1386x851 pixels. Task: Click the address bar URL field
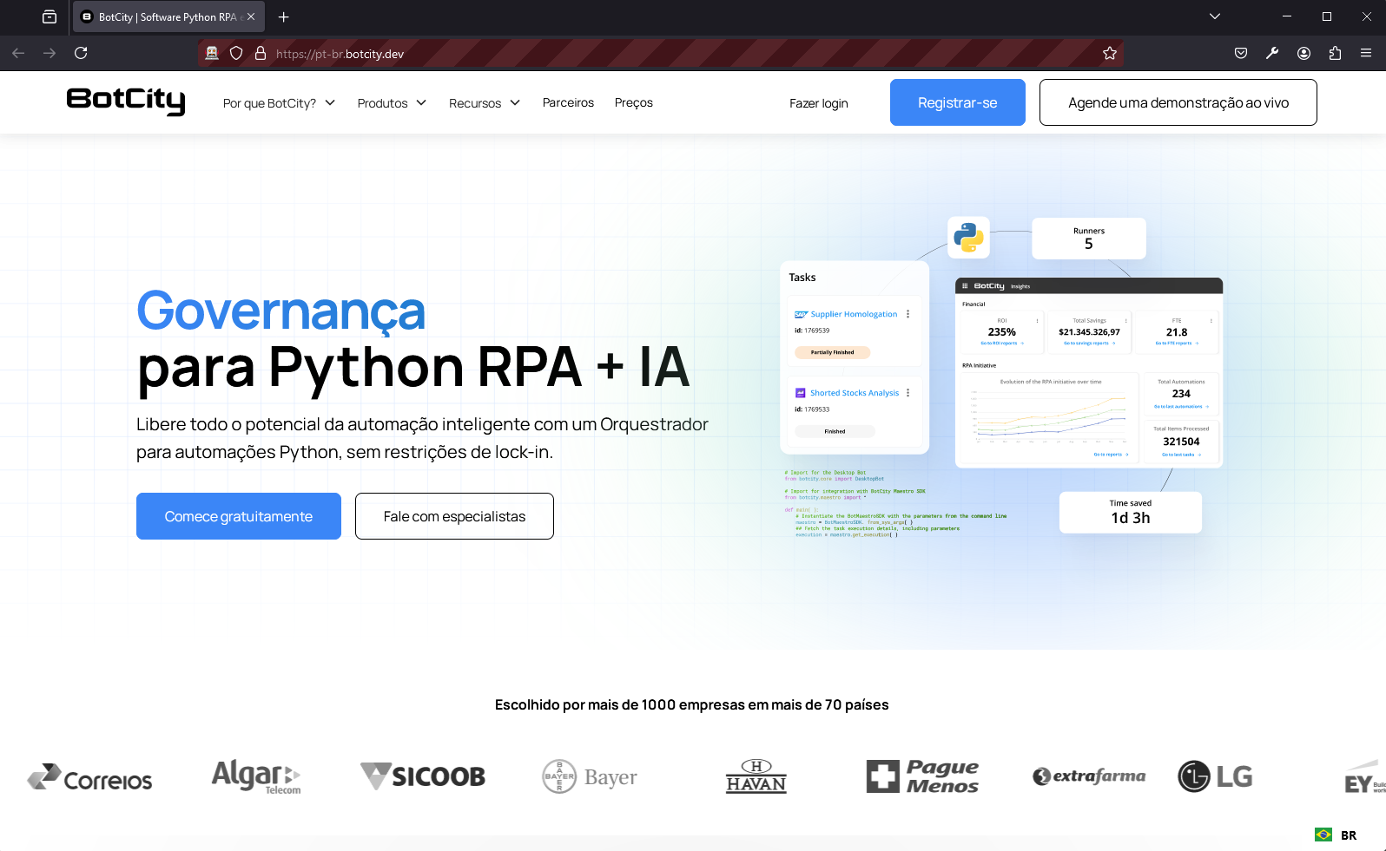tap(660, 53)
